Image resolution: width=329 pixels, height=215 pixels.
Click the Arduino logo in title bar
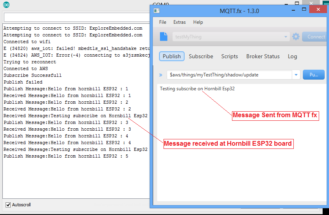6,5
